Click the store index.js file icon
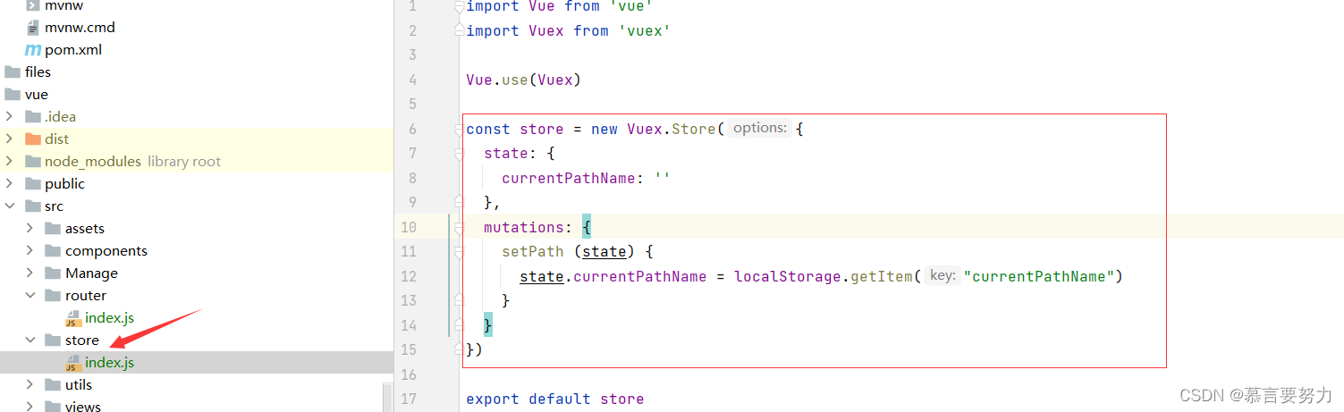Image resolution: width=1344 pixels, height=412 pixels. click(x=73, y=363)
